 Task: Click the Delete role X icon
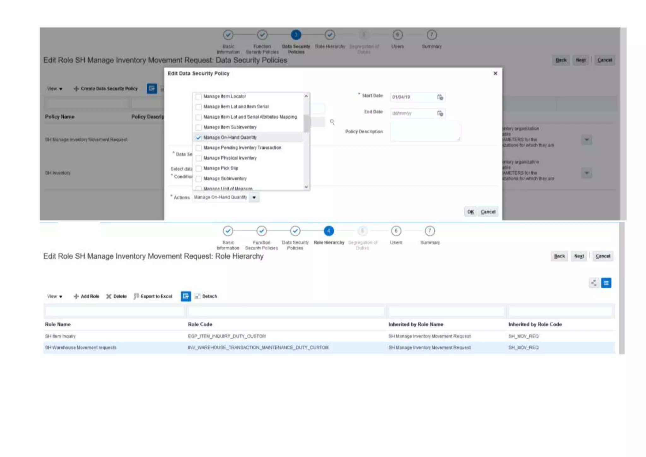pyautogui.click(x=109, y=296)
